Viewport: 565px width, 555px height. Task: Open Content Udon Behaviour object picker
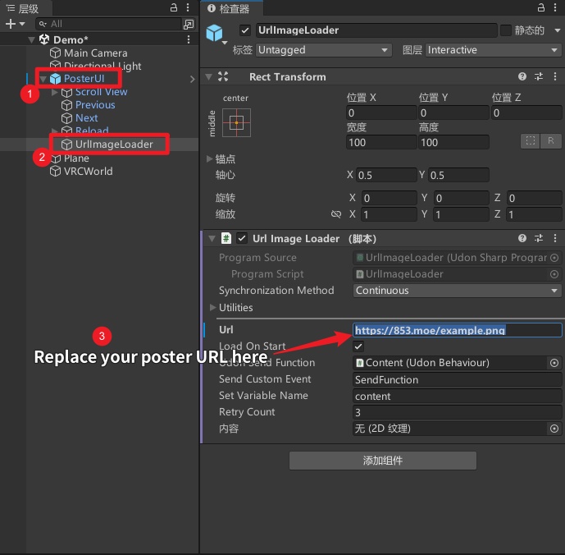click(554, 363)
